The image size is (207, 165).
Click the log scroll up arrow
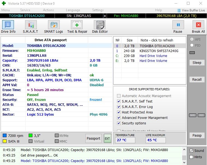pos(184,149)
